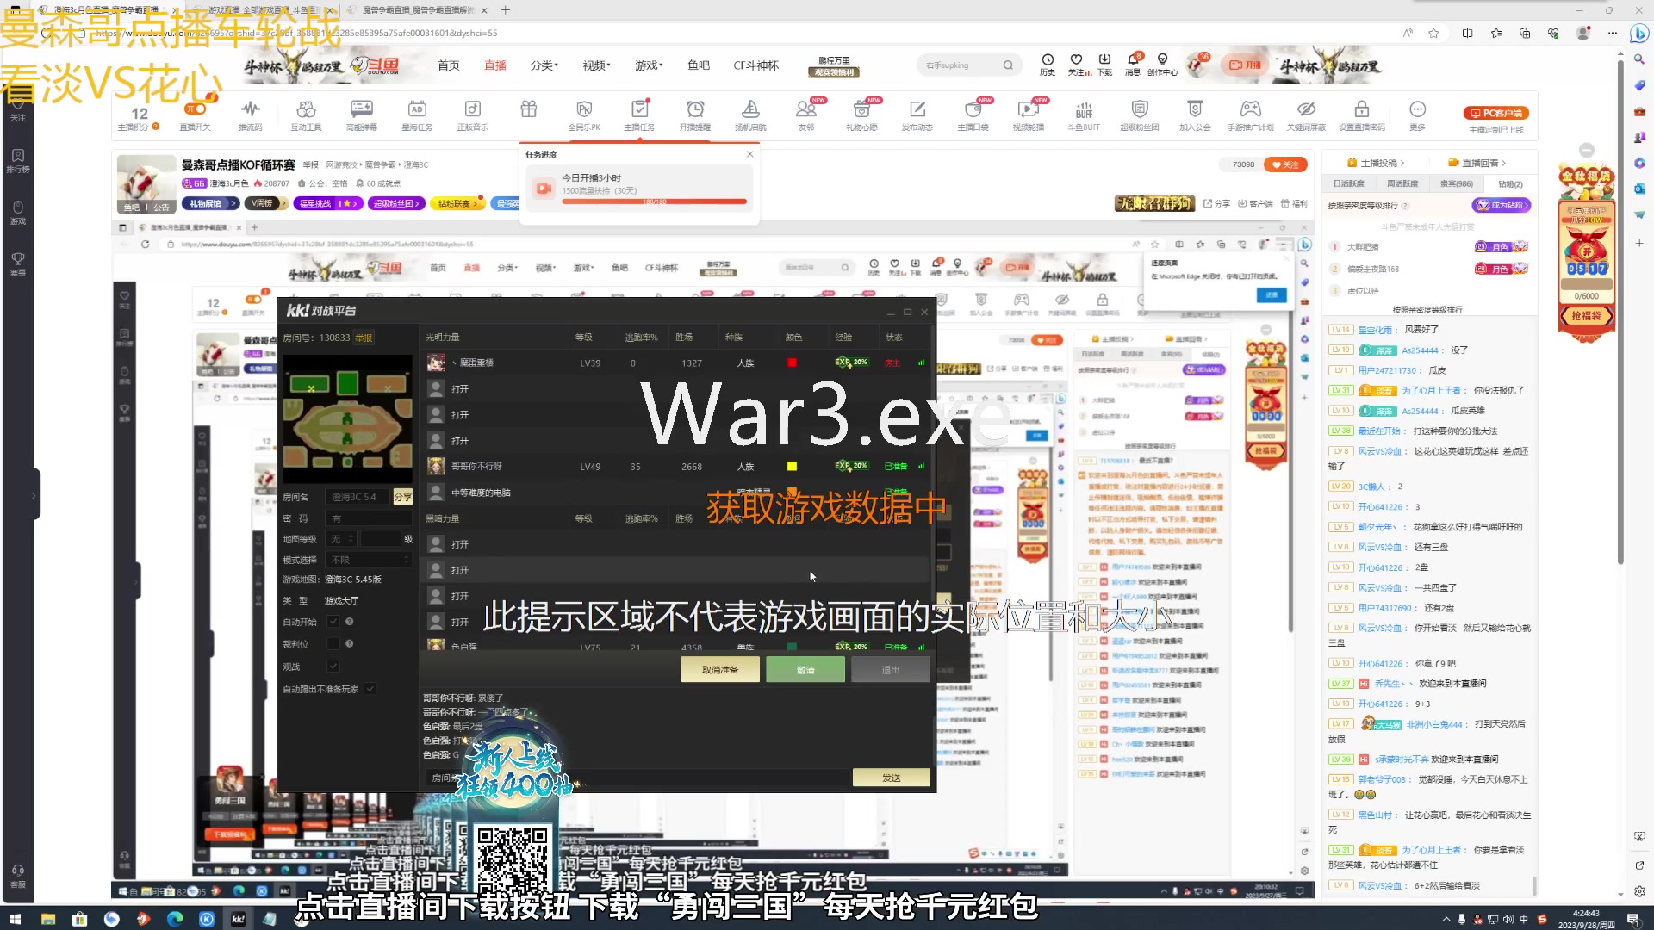The image size is (1654, 930).
Task: Toggle the 观战 spectate checkbox
Action: (333, 666)
